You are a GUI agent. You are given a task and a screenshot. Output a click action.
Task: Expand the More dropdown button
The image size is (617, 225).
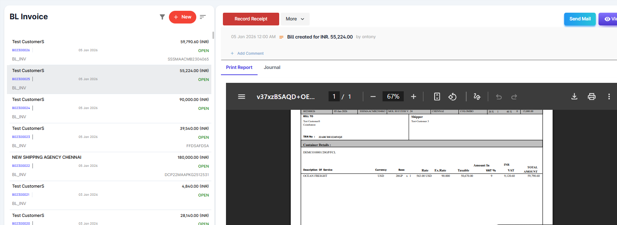pyautogui.click(x=295, y=19)
